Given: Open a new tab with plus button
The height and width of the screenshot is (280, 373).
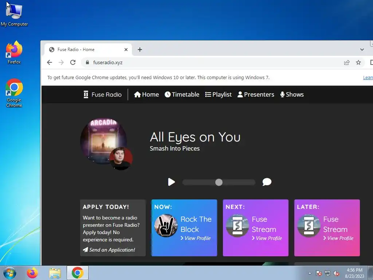Looking at the screenshot, I should (140, 50).
